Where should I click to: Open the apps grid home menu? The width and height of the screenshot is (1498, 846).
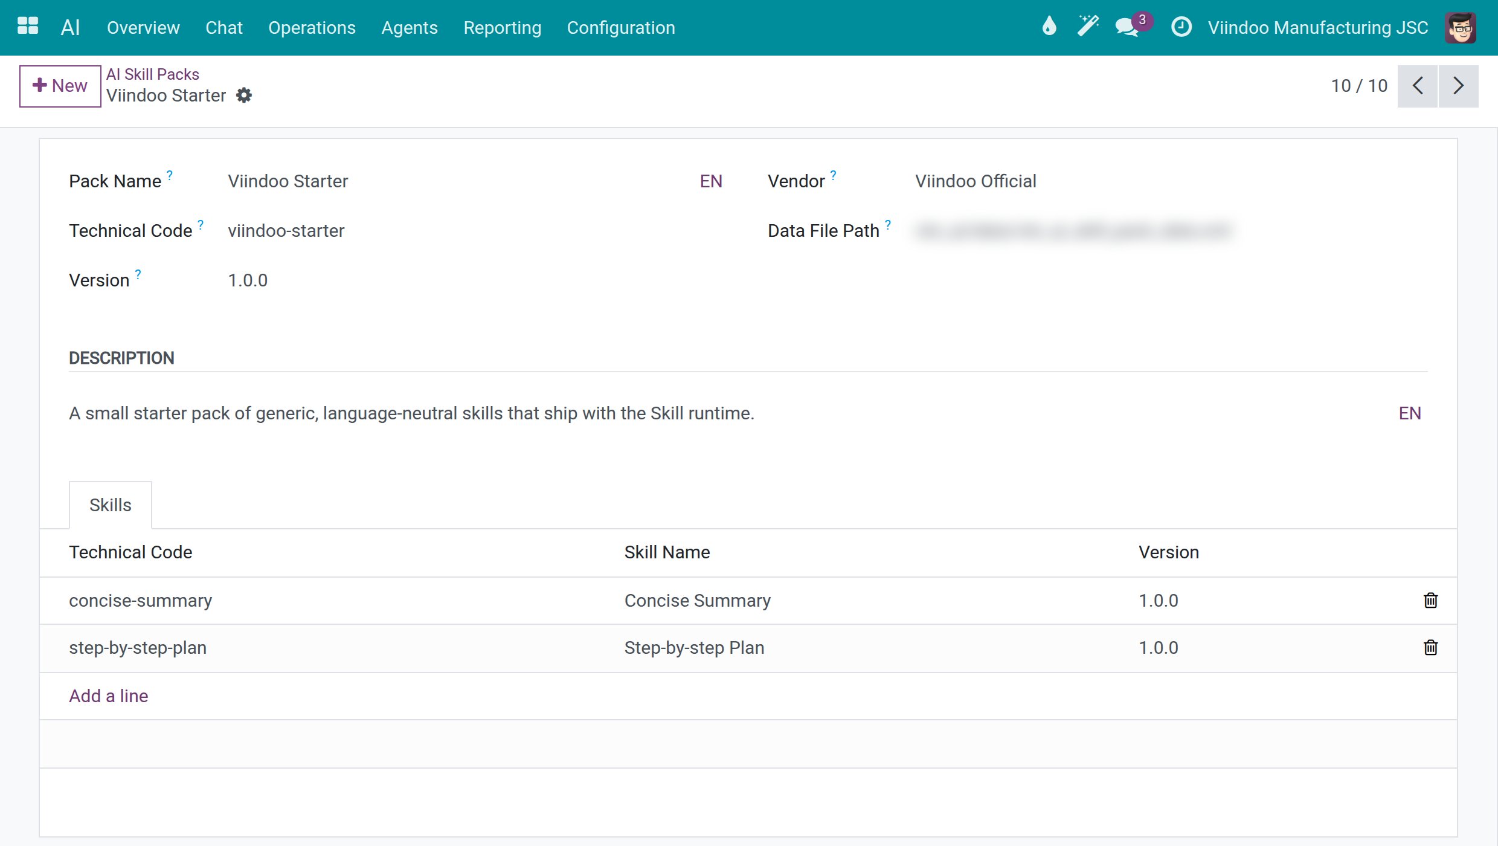(x=28, y=27)
